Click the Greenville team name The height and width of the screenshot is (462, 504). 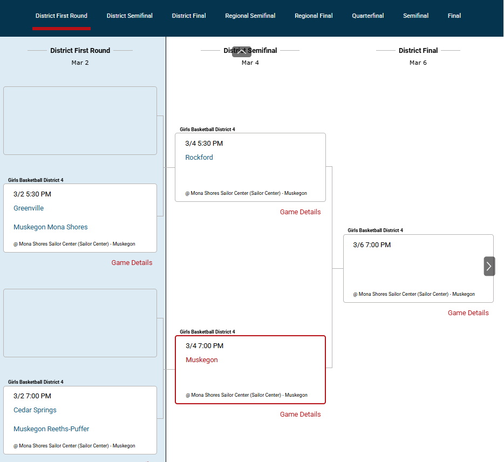pos(29,208)
